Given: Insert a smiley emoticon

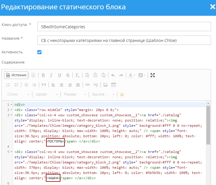Looking at the screenshot, I should click(122, 94).
